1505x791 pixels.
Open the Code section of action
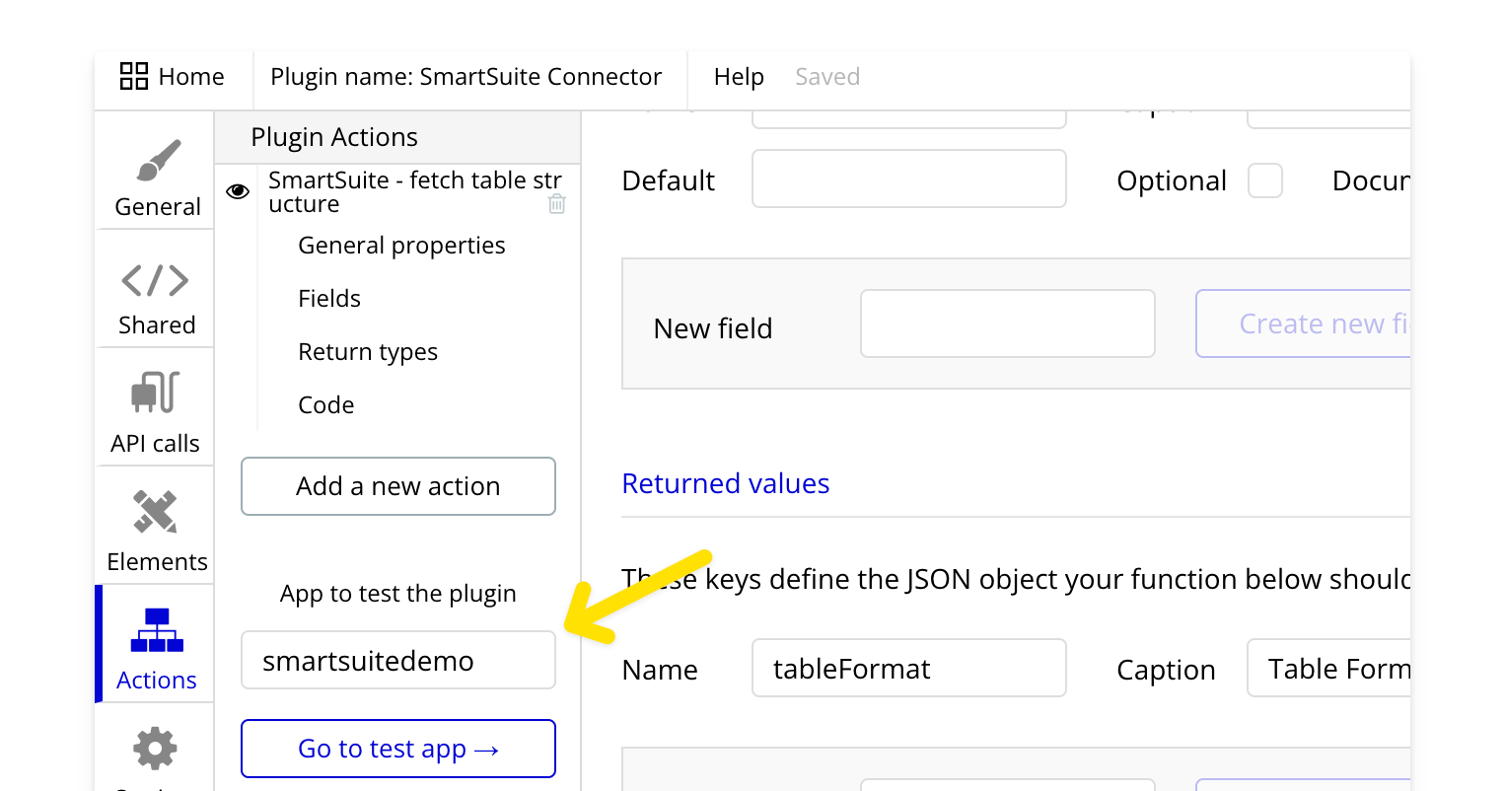click(x=326, y=405)
